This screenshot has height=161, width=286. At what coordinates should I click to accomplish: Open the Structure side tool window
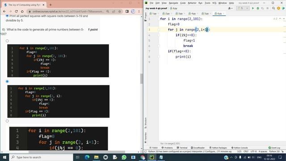[146, 123]
